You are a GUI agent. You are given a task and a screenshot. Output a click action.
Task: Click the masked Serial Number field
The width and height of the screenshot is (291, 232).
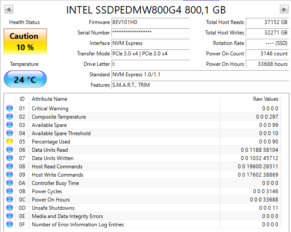[x=151, y=33]
